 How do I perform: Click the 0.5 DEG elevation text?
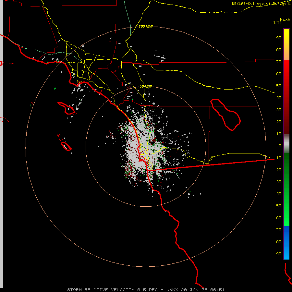(x=147, y=290)
